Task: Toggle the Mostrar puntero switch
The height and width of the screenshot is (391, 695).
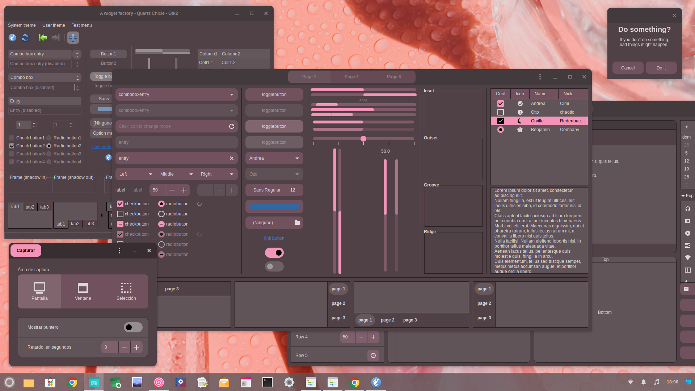Action: coord(133,327)
